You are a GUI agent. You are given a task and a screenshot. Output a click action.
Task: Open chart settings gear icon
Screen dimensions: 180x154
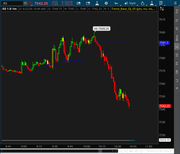pos(106,3)
